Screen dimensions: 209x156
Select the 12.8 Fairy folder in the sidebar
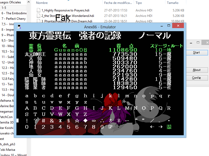click(x=8, y=79)
